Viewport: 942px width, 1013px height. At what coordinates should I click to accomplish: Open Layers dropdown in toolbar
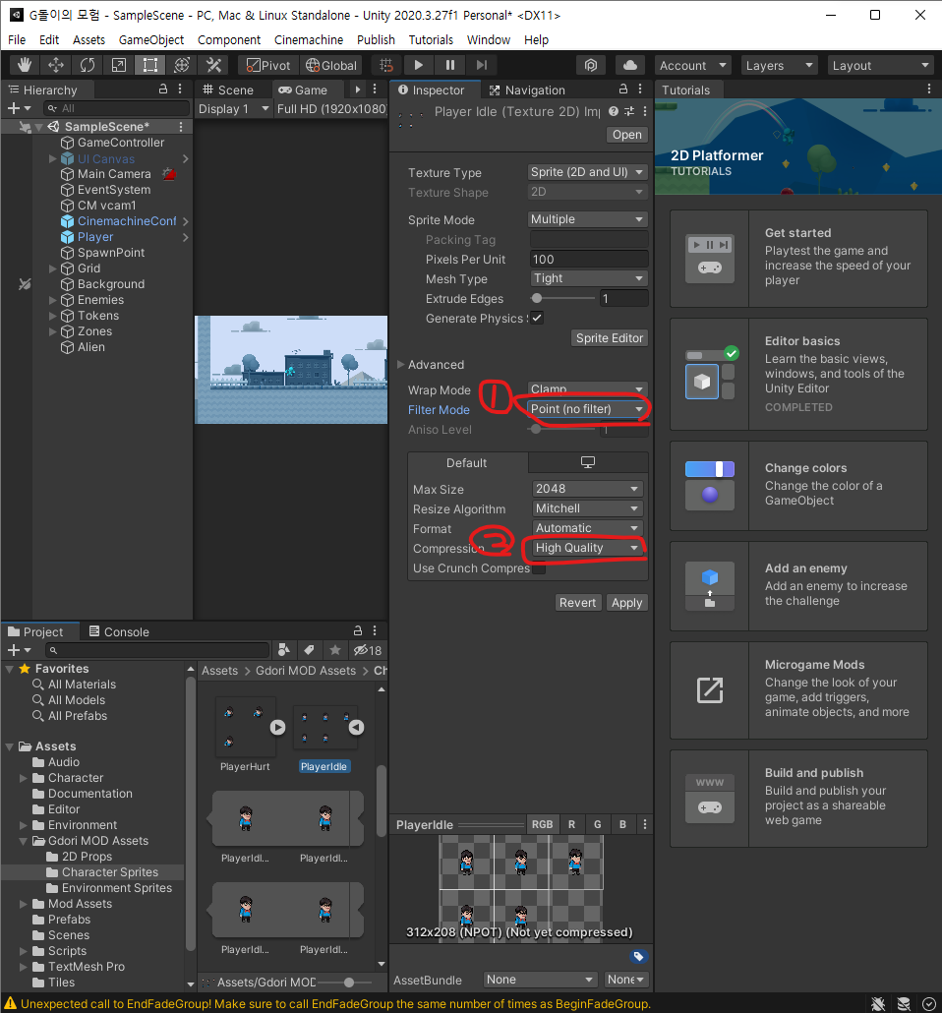point(779,65)
